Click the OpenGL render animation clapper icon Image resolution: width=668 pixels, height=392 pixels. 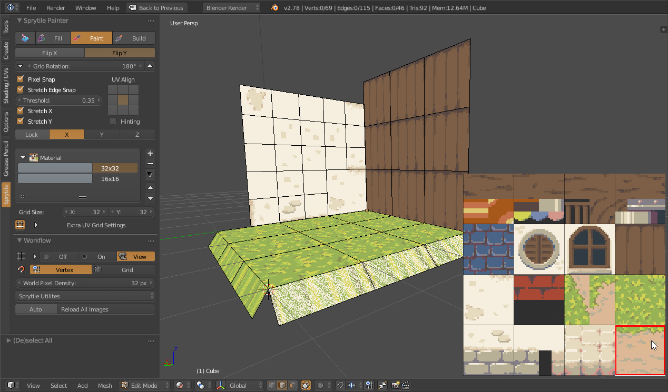(406, 385)
